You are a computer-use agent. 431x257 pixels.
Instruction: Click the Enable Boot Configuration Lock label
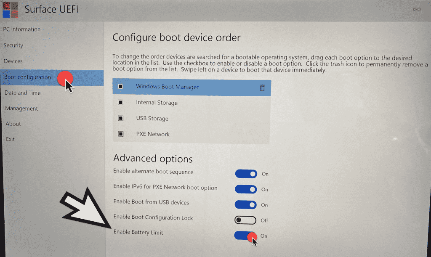click(153, 217)
